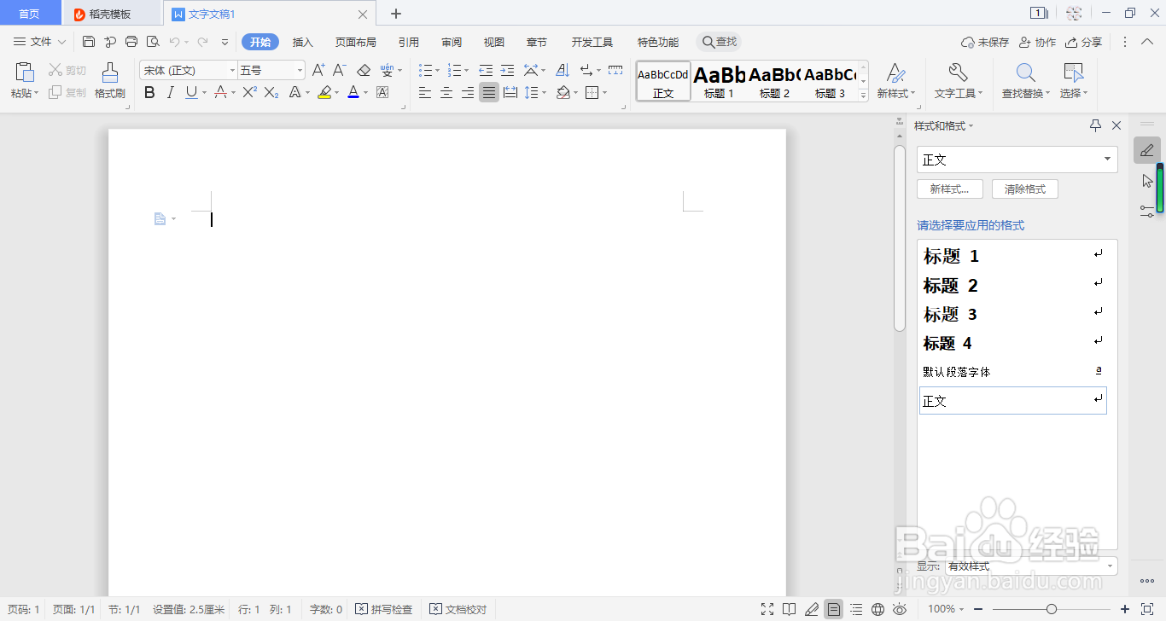
Task: Open the 文件 menu
Action: pyautogui.click(x=41, y=42)
